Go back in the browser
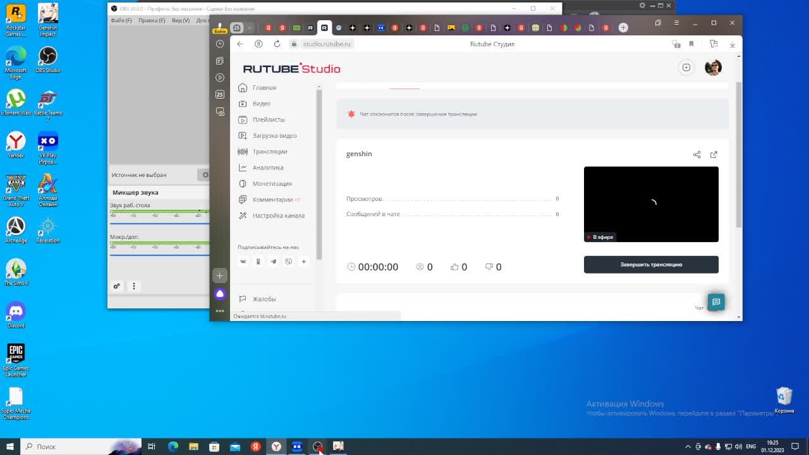The image size is (809, 455). click(x=240, y=44)
